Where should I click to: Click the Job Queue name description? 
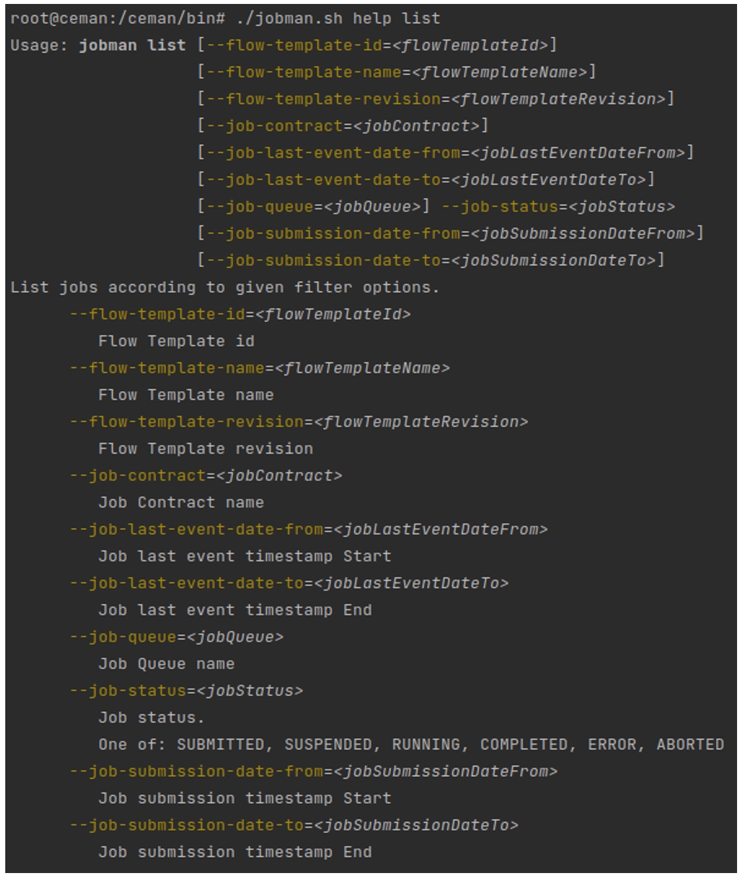point(166,664)
